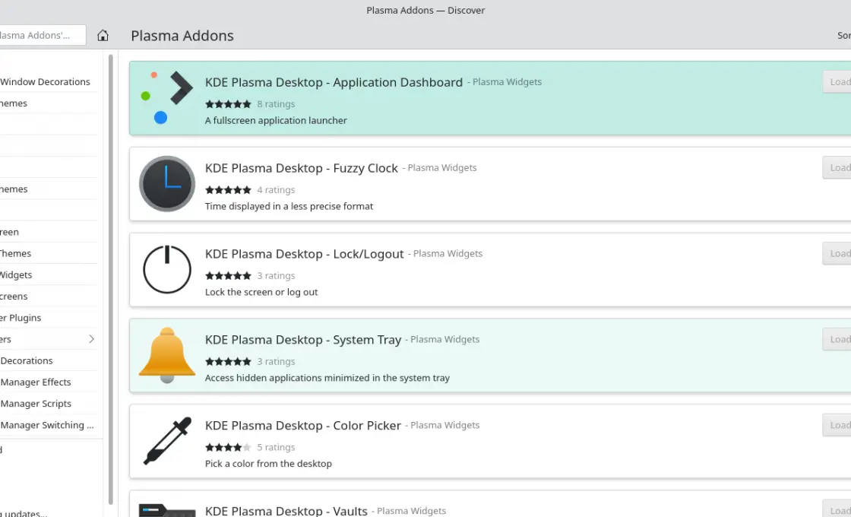The width and height of the screenshot is (851, 517).
Task: Click the star rating of Fuzzy Clock
Action: (228, 189)
